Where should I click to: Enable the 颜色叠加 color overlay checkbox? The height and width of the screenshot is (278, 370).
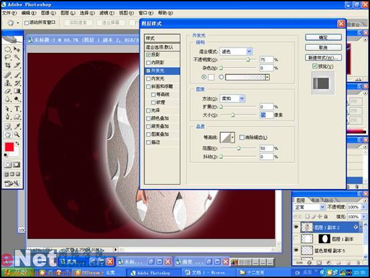click(x=148, y=119)
